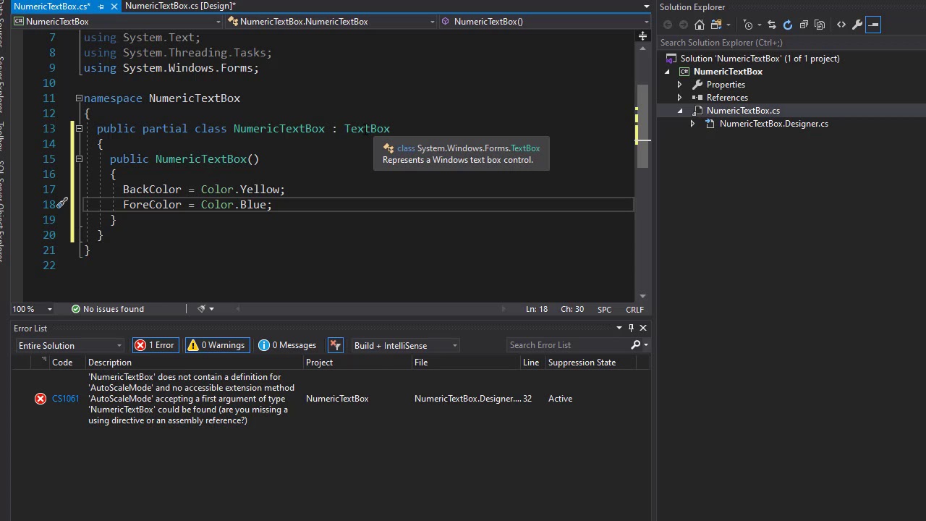This screenshot has width=926, height=521.
Task: Open the 100 % zoom dropdown
Action: pyautogui.click(x=50, y=309)
